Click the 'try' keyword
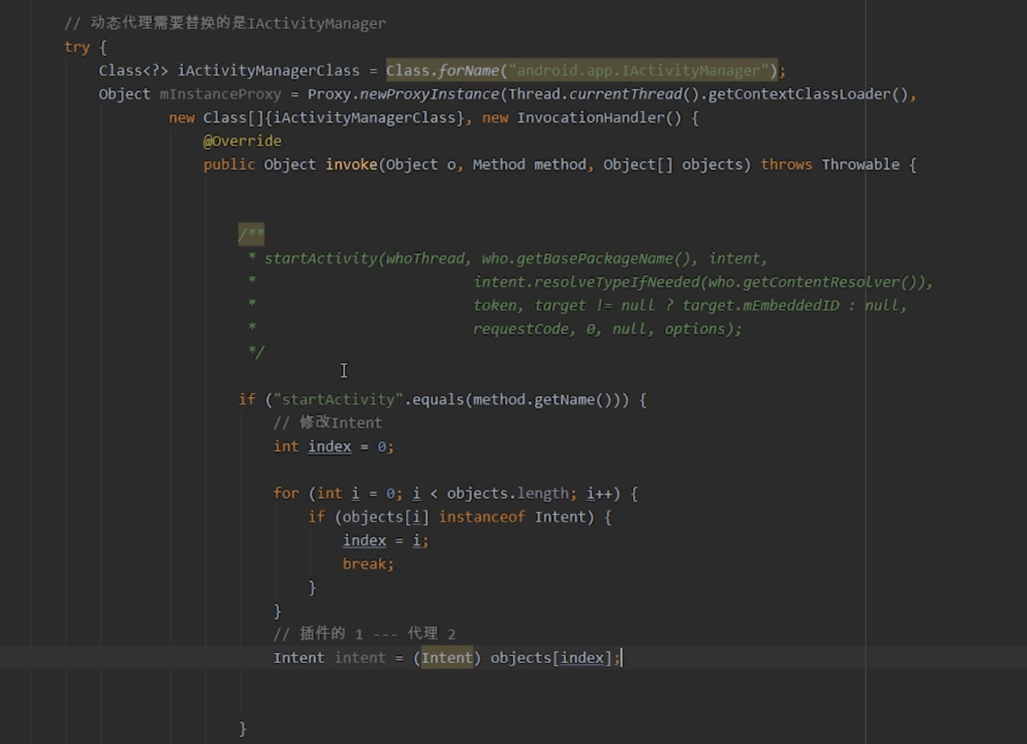The width and height of the screenshot is (1027, 744). click(77, 47)
